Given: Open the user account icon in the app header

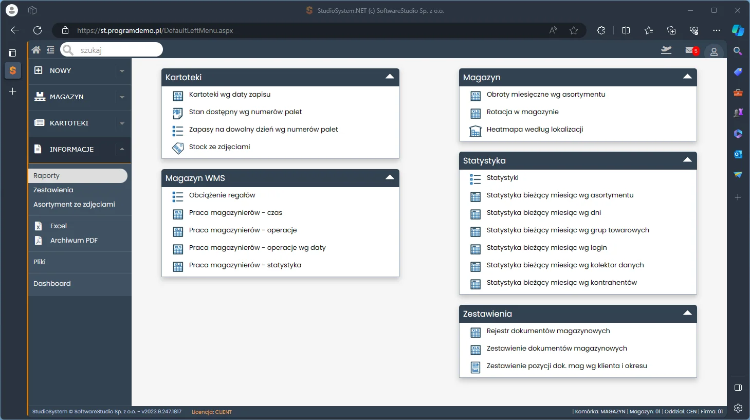Looking at the screenshot, I should [x=714, y=51].
